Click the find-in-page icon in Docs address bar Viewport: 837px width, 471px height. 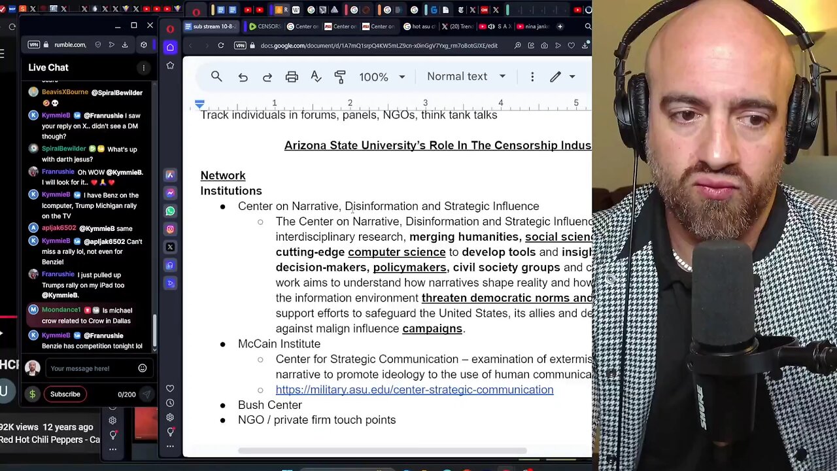tap(517, 45)
